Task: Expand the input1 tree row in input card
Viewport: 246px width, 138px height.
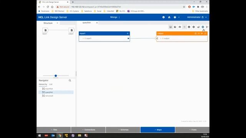Action: (x=83, y=38)
